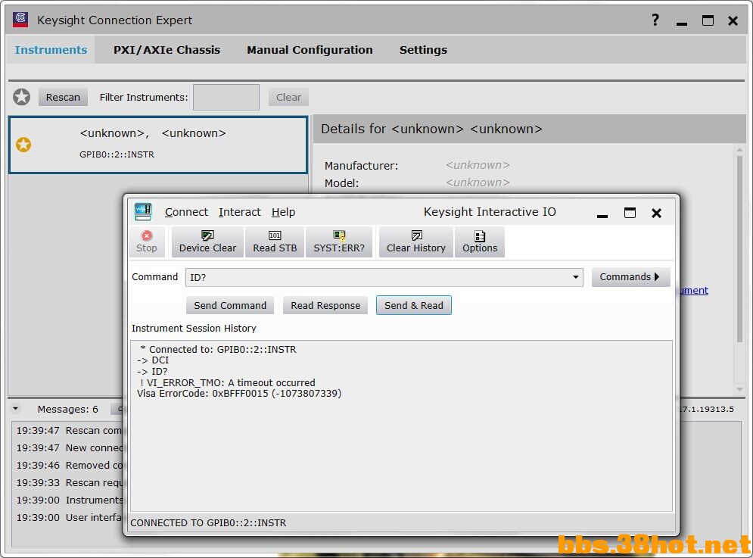Viewport: 753px width, 558px height.
Task: Maximize the Keysight Interactive IO window
Action: point(630,213)
